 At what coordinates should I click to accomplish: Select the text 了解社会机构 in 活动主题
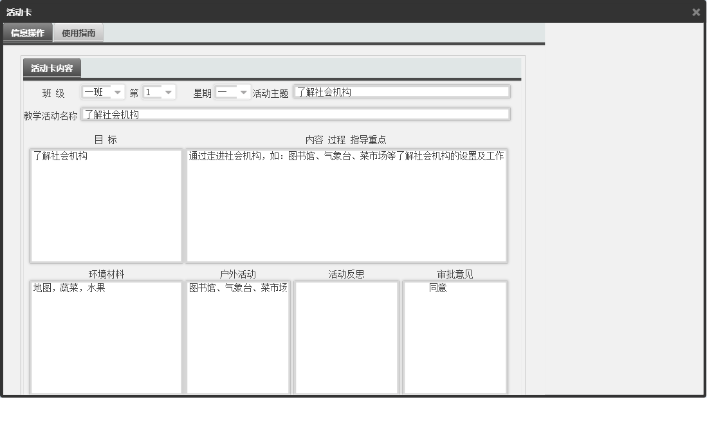pyautogui.click(x=320, y=91)
